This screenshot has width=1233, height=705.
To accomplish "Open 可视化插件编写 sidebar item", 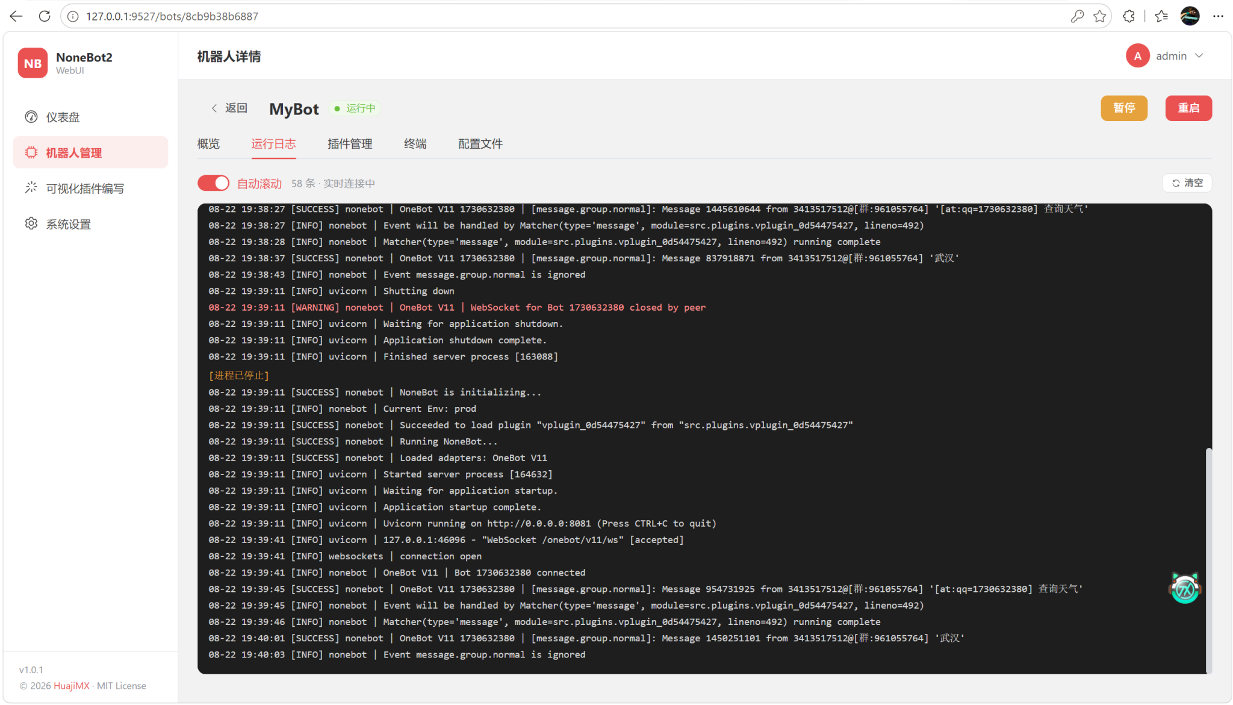I will pyautogui.click(x=90, y=188).
